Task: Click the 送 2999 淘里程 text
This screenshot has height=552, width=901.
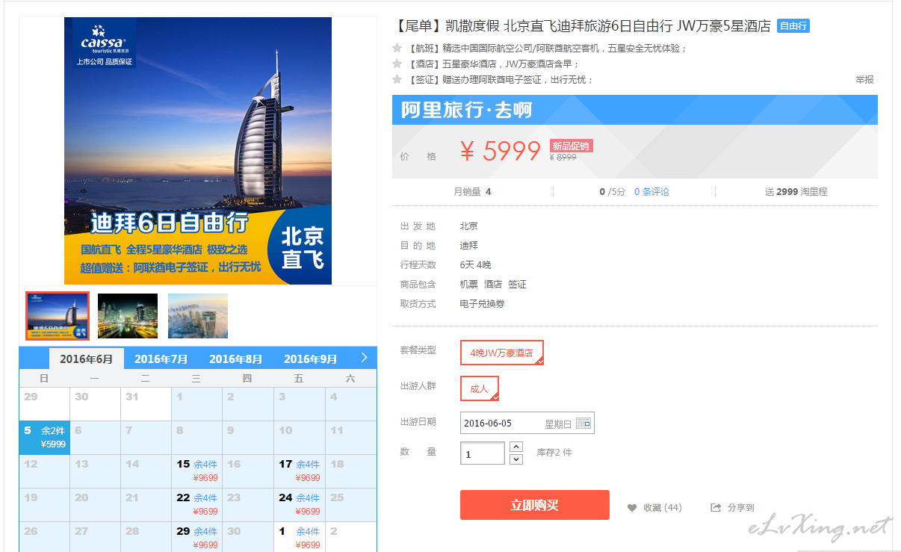Action: point(796,192)
